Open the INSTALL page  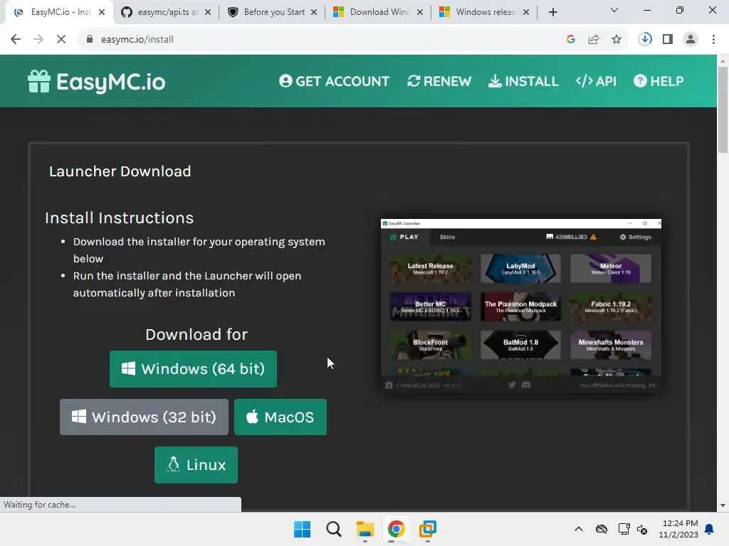(x=523, y=81)
